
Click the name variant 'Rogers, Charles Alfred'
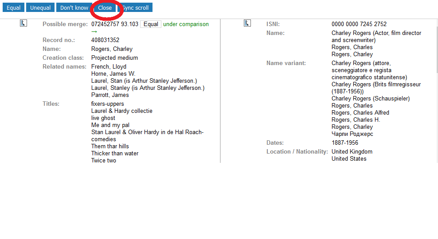(360, 113)
